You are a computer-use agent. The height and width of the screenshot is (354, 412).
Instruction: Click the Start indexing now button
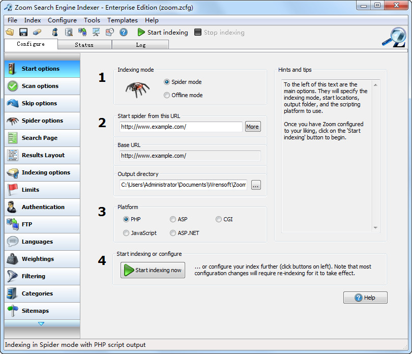pos(153,271)
